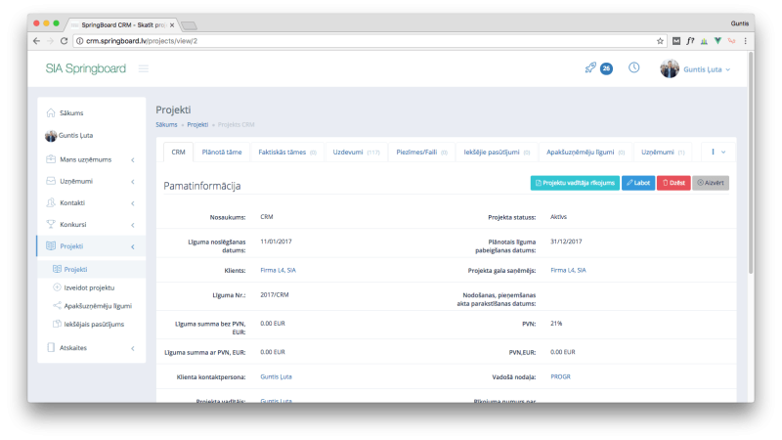Click the Kontakti person icon
The image size is (782, 440).
(x=51, y=202)
